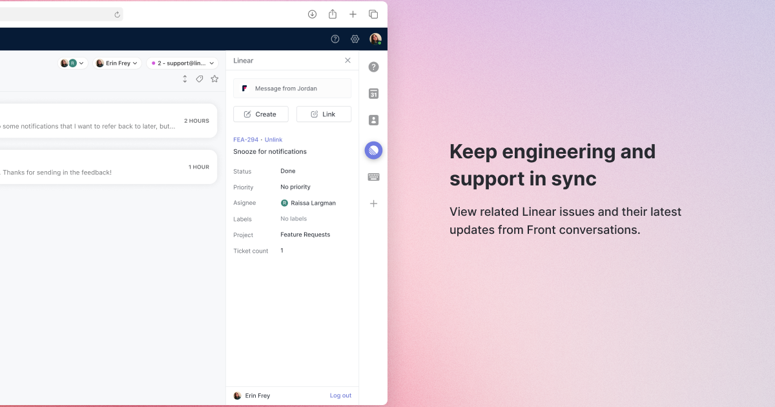Click the browser share icon

pyautogui.click(x=333, y=14)
